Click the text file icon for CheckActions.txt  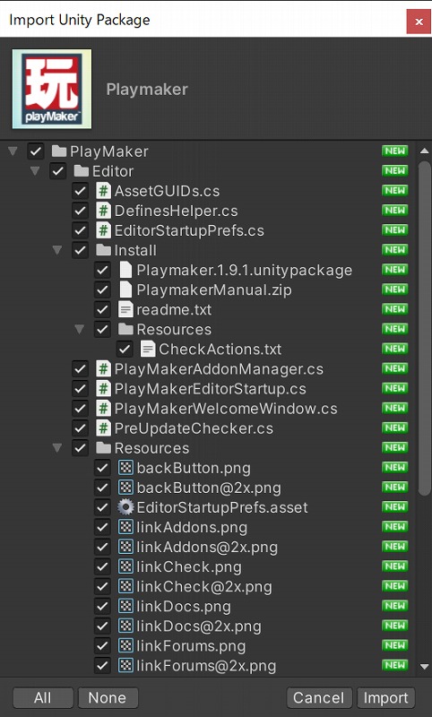pos(147,350)
